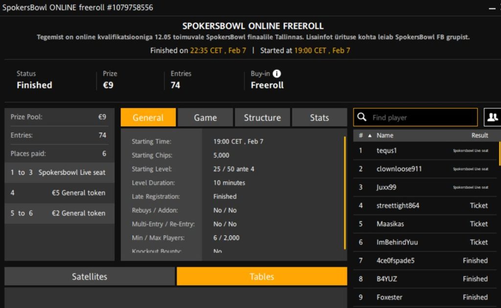The width and height of the screenshot is (501, 308).
Task: Sort the list by Name column
Action: point(385,135)
